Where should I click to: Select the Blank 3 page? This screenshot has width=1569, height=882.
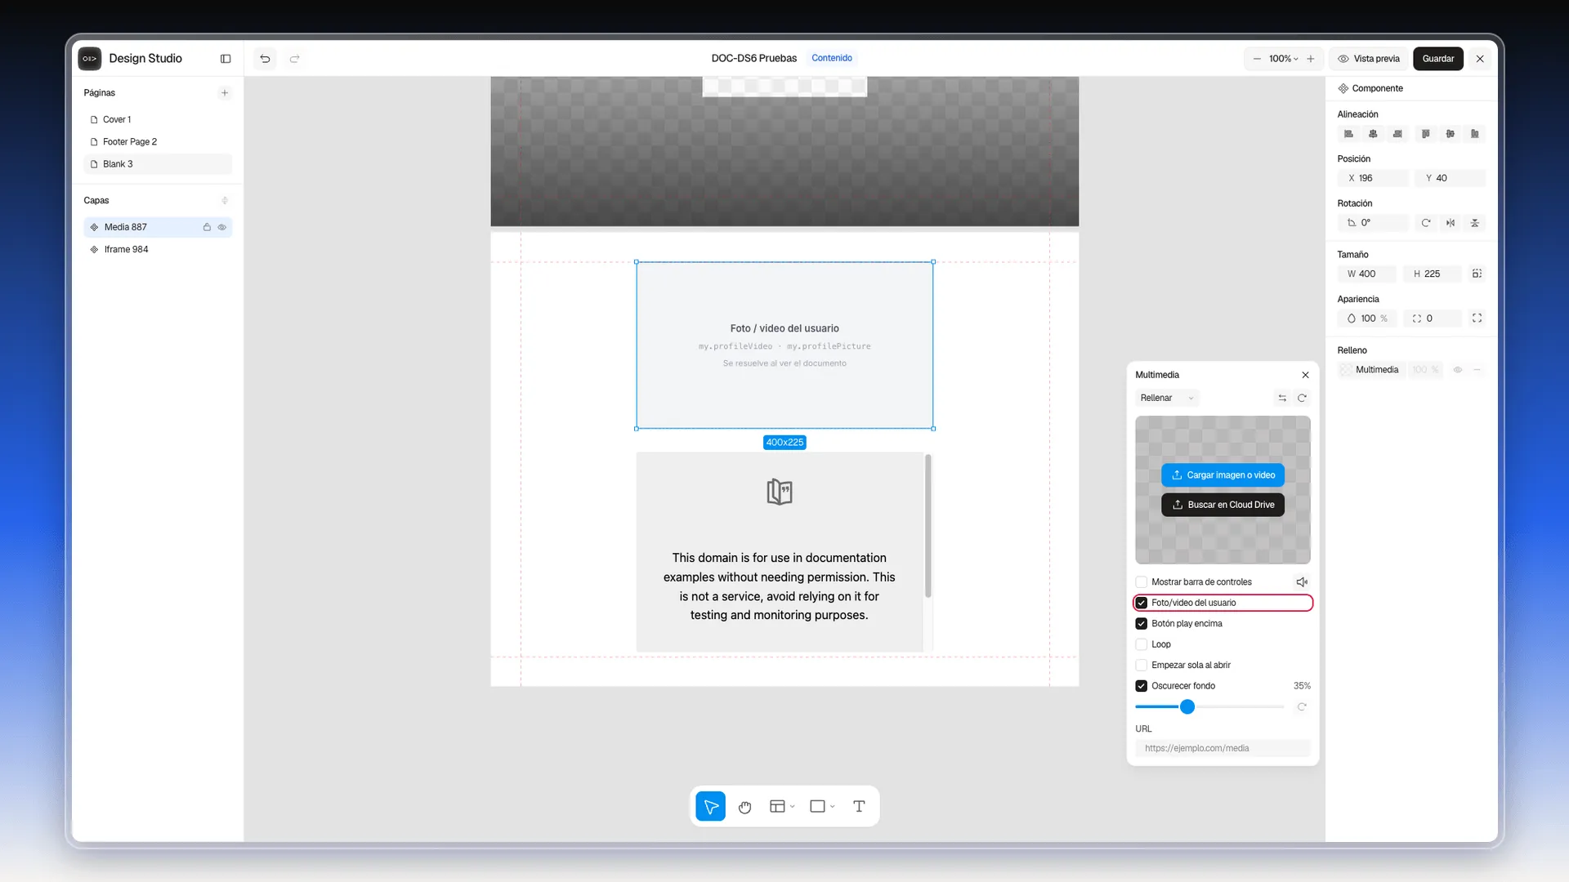coord(158,164)
